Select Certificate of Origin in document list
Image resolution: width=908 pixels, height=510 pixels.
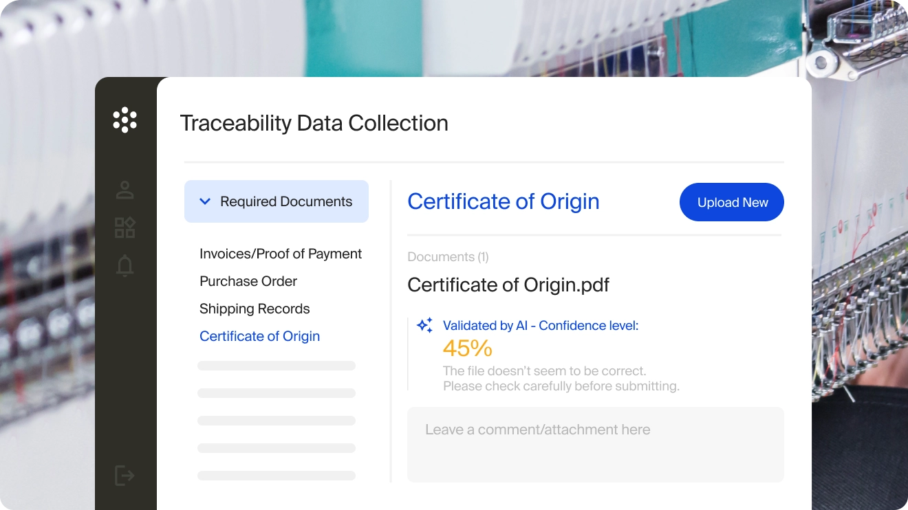coord(259,336)
